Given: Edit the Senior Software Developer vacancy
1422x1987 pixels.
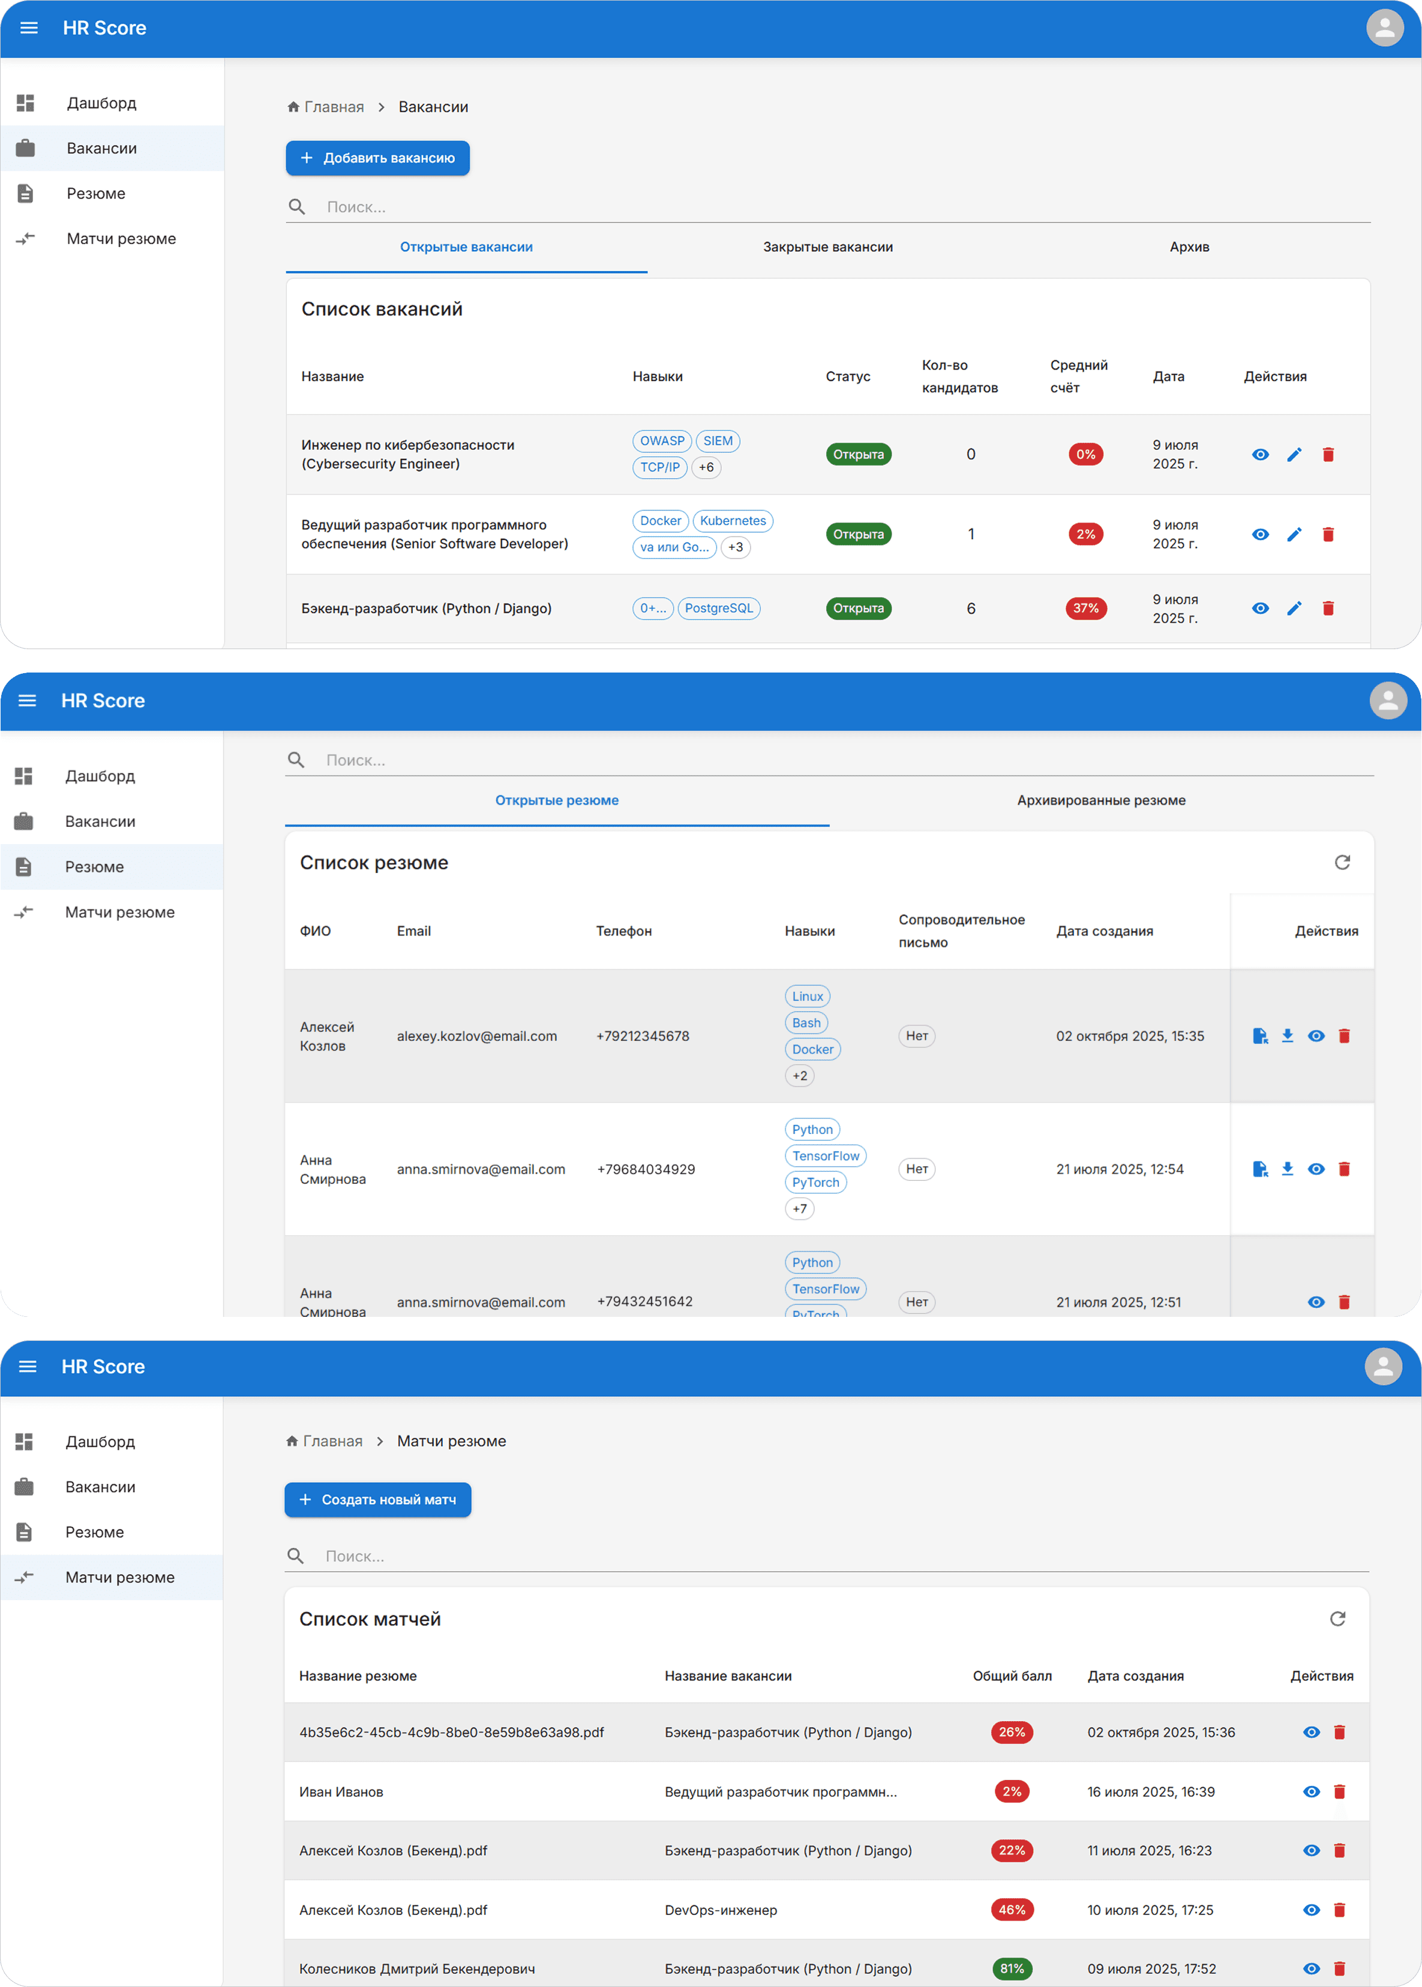Looking at the screenshot, I should (1294, 534).
